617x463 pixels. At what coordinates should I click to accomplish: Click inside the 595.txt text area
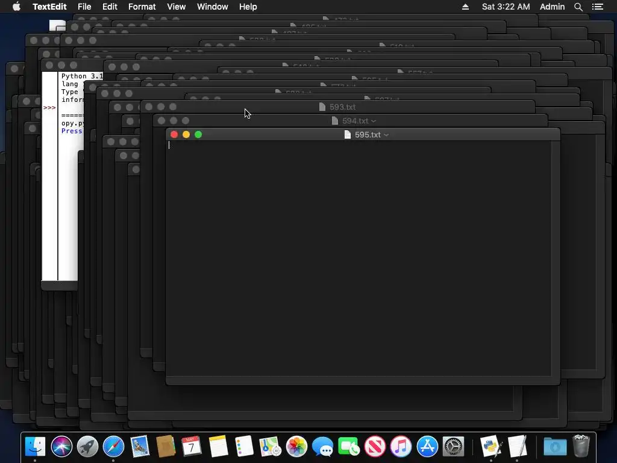359,258
